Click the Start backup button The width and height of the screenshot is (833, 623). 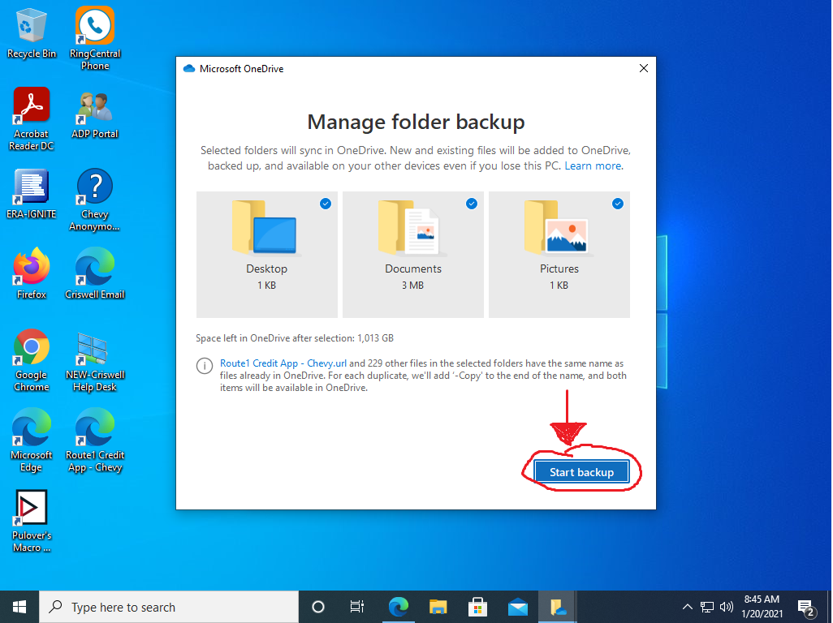(581, 472)
